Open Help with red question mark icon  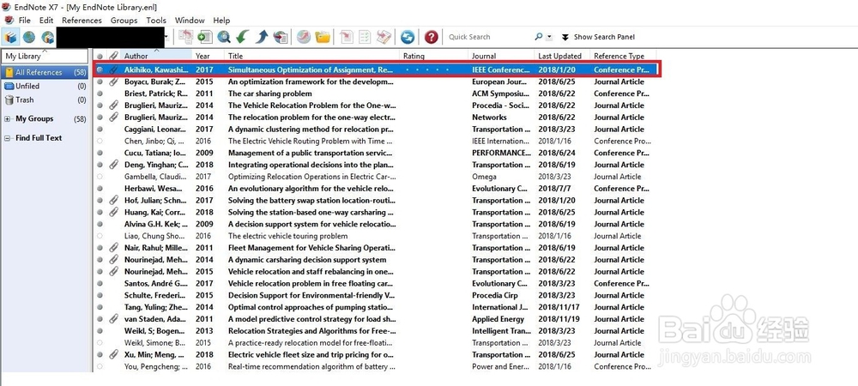[x=432, y=37]
